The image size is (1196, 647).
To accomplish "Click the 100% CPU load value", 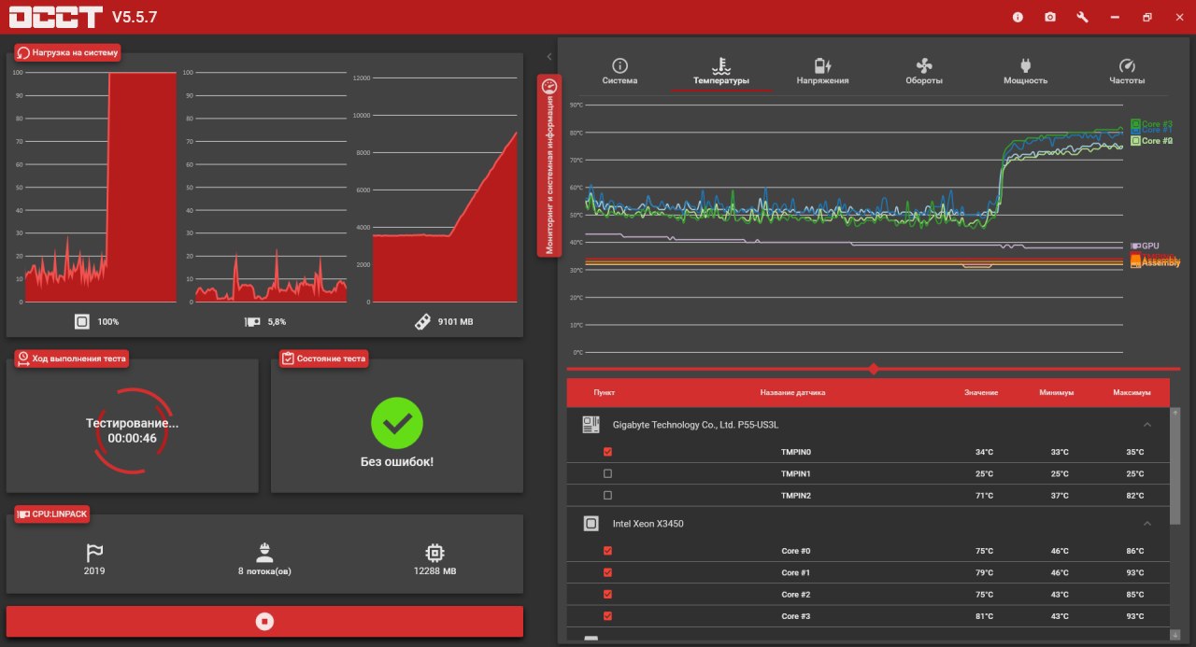I will pos(108,322).
